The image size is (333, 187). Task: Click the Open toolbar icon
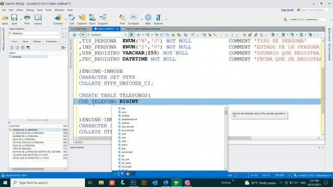coord(5,20)
